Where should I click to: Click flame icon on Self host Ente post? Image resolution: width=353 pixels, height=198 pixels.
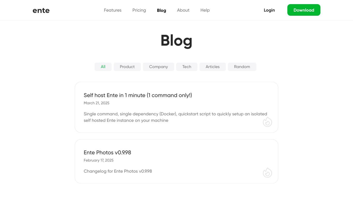pos(267,122)
